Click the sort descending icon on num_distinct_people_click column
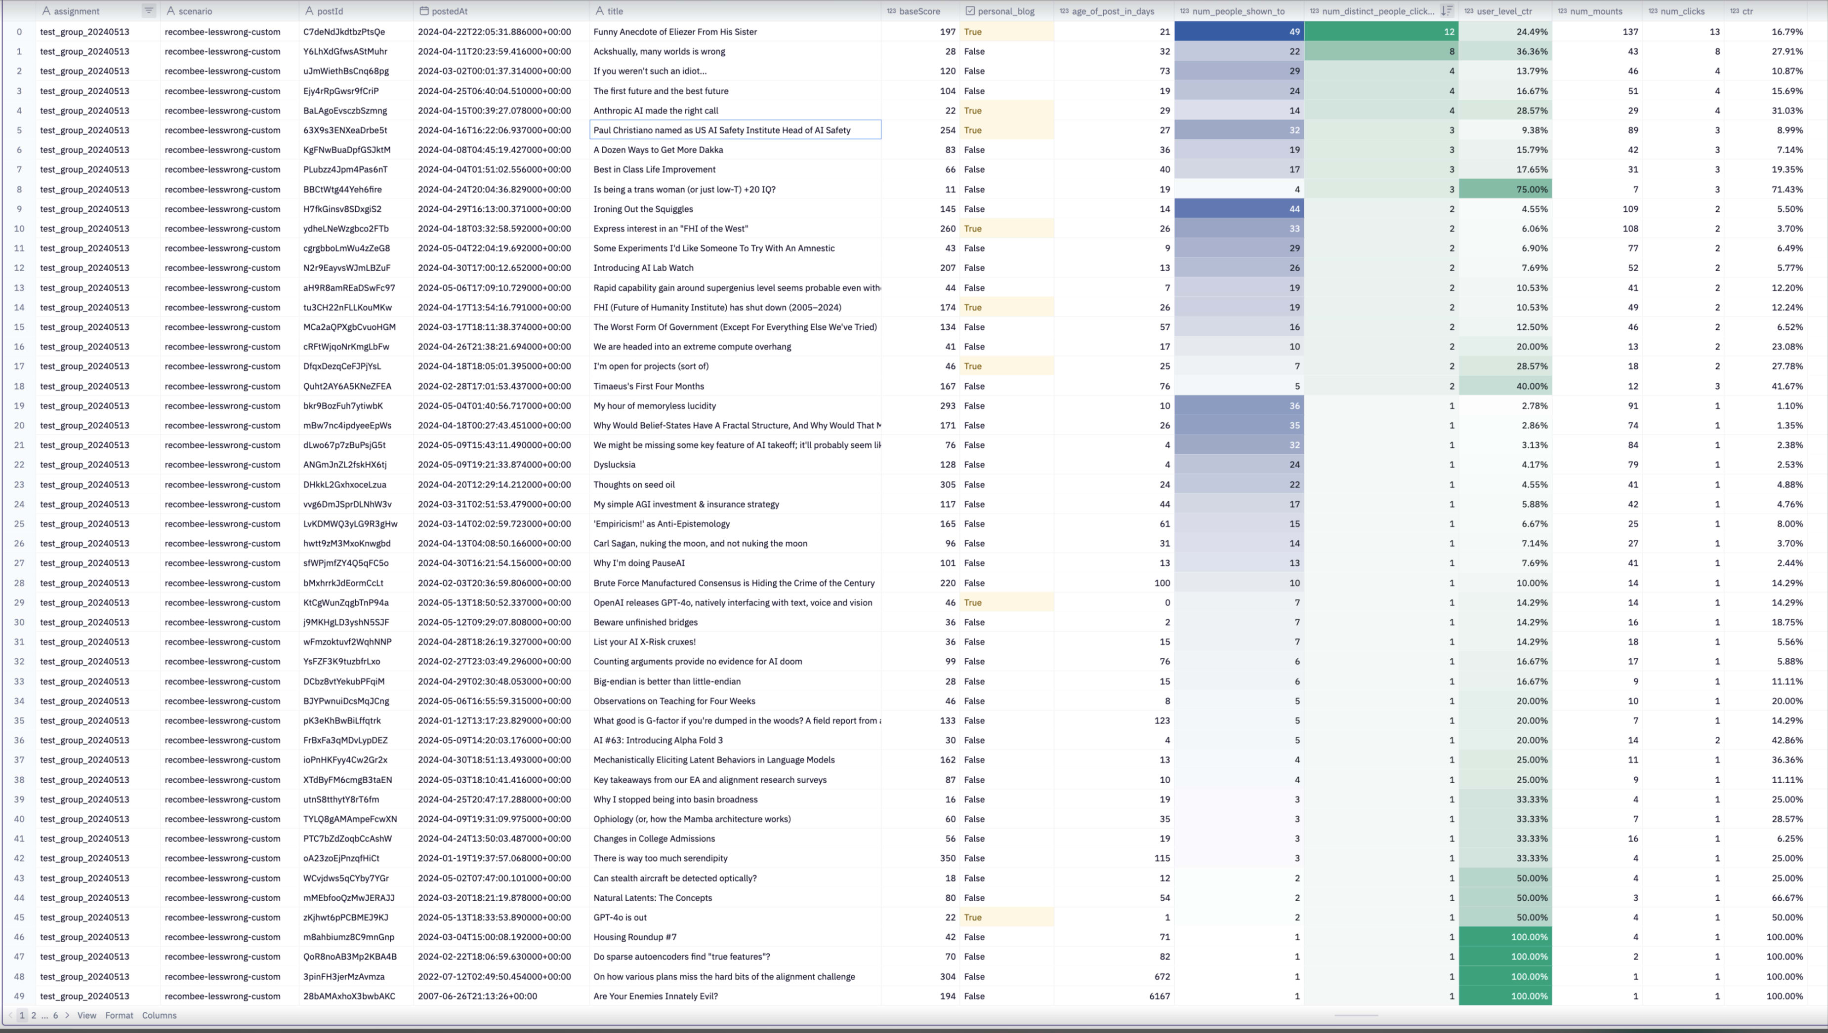Image resolution: width=1828 pixels, height=1033 pixels. 1447,11
